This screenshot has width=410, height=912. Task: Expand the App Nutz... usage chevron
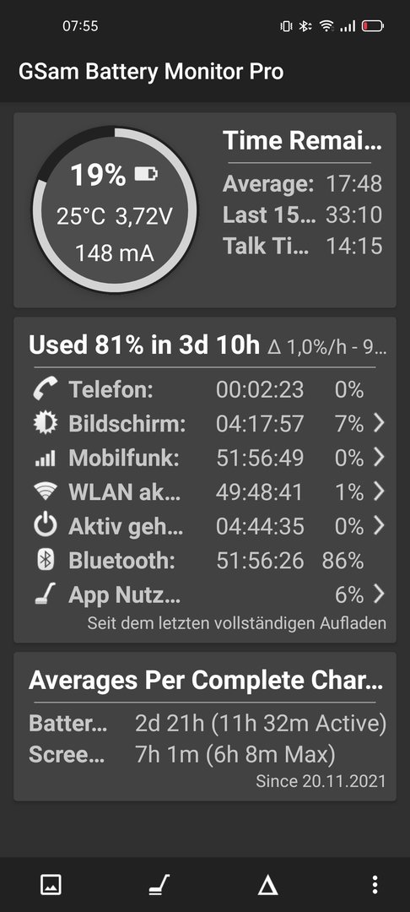tap(379, 594)
